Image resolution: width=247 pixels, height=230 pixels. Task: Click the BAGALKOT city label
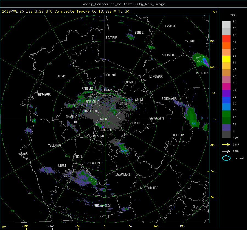click(110, 75)
